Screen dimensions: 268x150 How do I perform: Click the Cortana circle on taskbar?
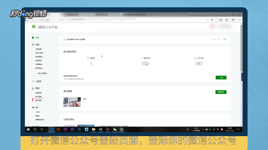point(35,130)
